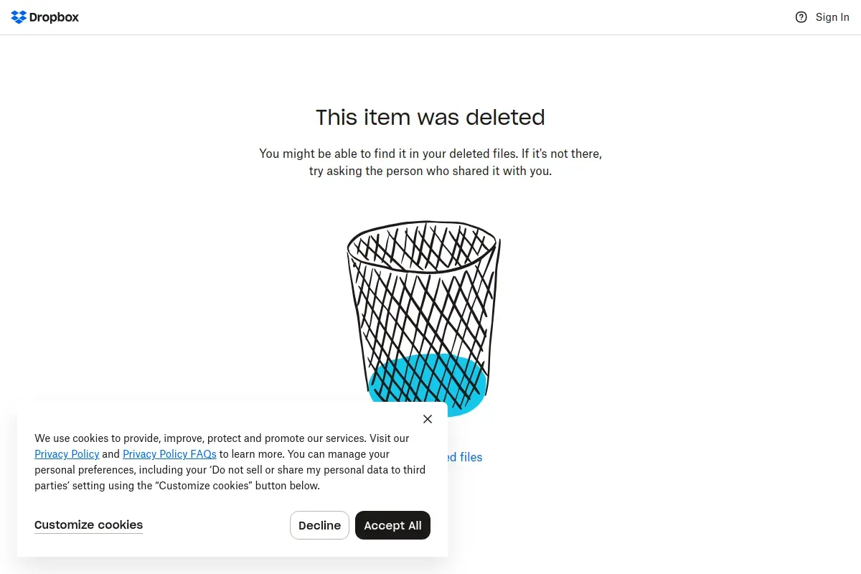Click the Dropbox wordmark text
The height and width of the screenshot is (574, 861).
pyautogui.click(x=54, y=17)
